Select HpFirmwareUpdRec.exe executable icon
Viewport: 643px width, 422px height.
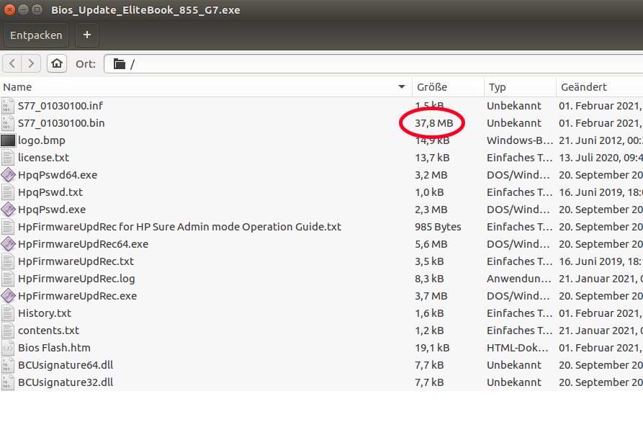8,296
